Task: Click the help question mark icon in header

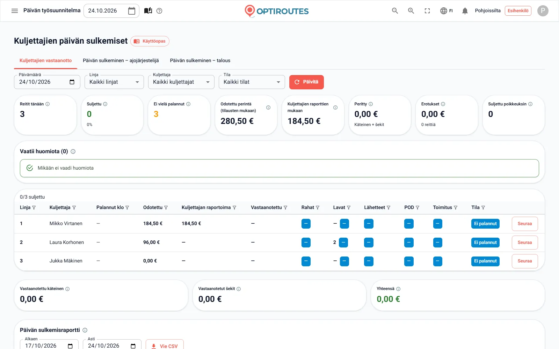Action: 159,11
